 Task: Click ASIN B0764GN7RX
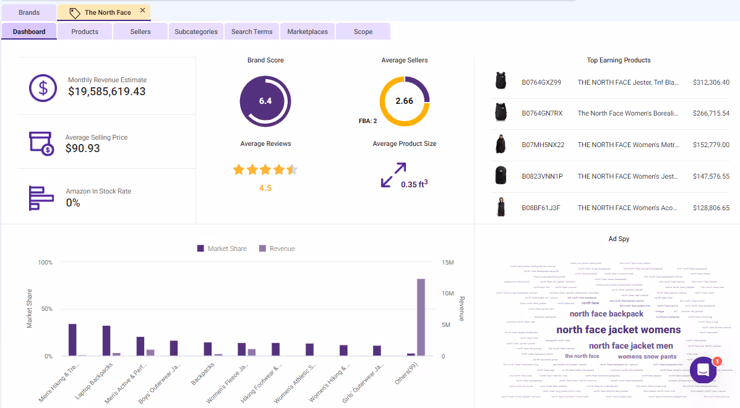click(x=542, y=113)
